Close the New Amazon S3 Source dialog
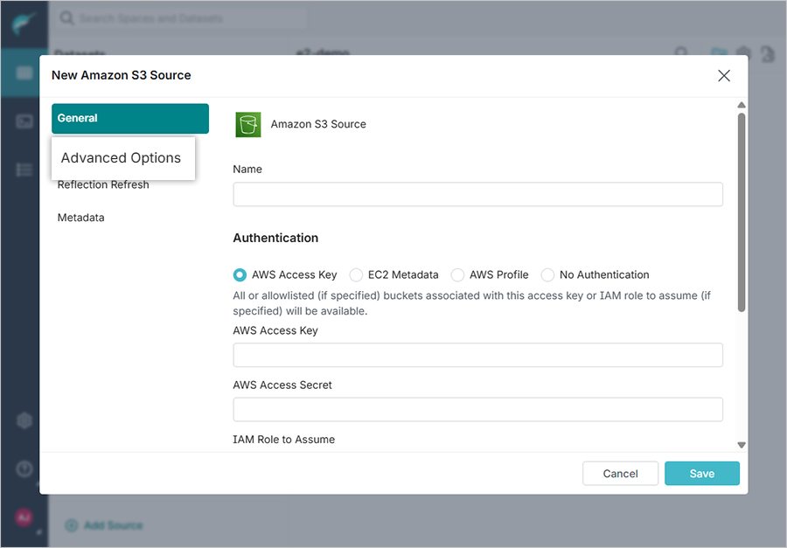Screen dimensions: 787x548 tap(724, 76)
